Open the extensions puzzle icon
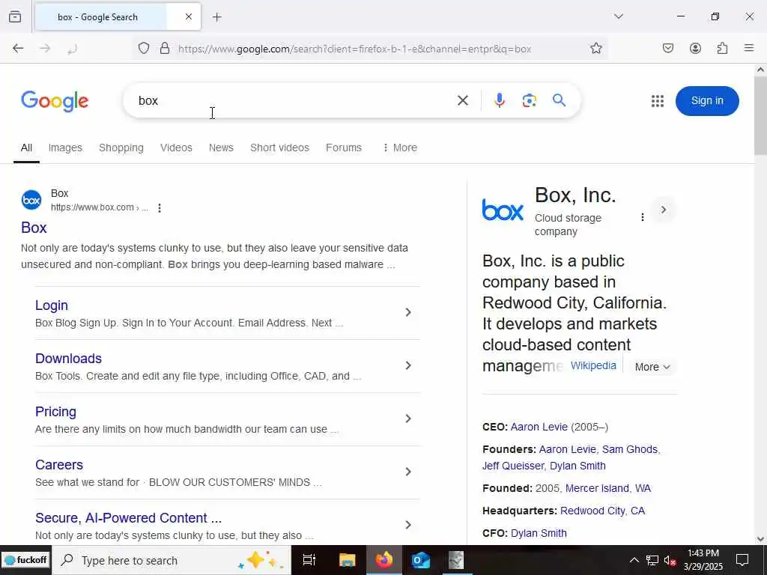 [722, 49]
